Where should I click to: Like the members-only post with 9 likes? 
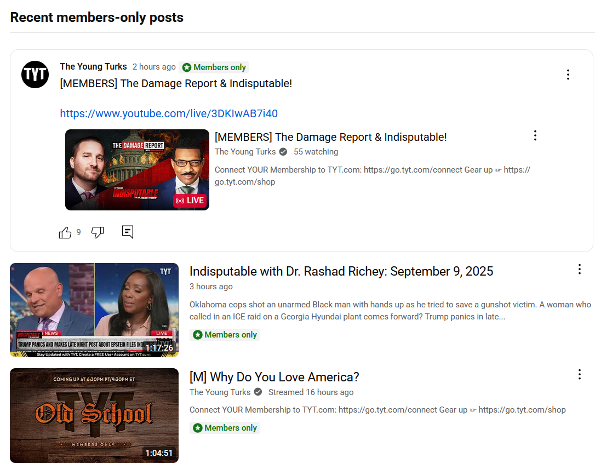tap(65, 232)
